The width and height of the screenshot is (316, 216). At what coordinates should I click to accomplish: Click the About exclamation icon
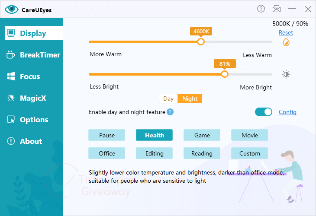(x=11, y=141)
